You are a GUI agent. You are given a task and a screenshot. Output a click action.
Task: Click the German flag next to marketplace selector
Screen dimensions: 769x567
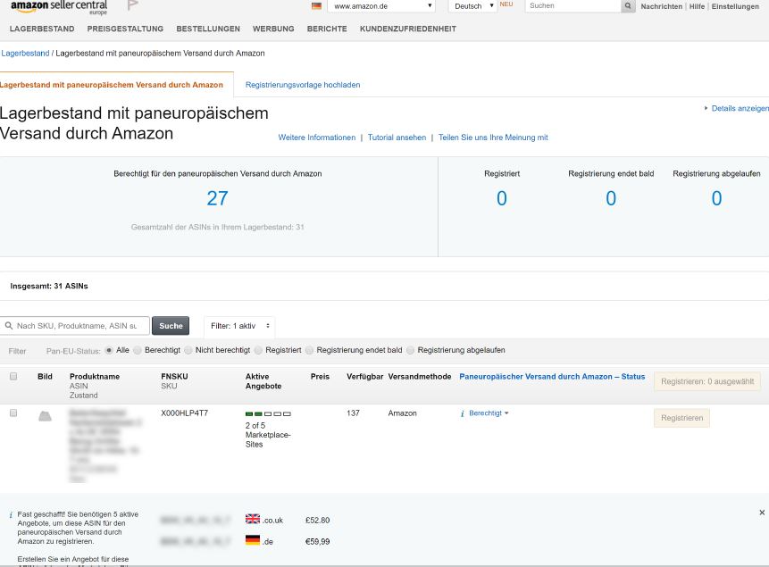pyautogui.click(x=316, y=6)
